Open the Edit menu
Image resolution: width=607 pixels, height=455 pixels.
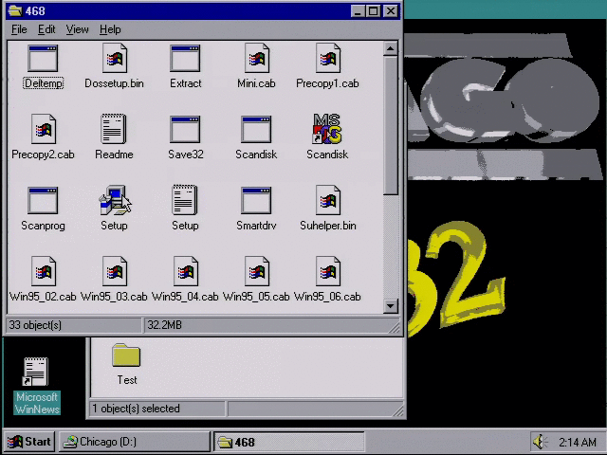(46, 29)
